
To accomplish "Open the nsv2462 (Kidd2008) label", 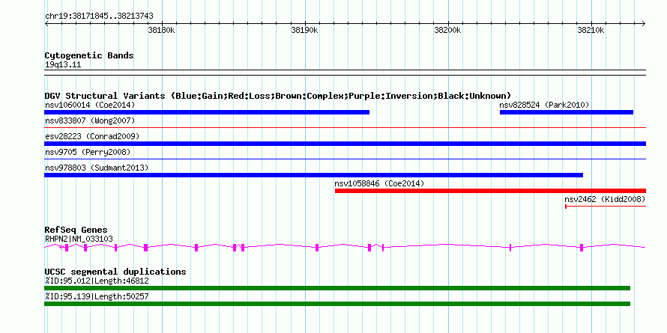I will 605,199.
